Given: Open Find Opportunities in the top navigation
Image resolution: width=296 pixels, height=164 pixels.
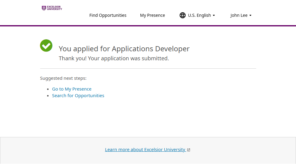Looking at the screenshot, I should click(108, 15).
